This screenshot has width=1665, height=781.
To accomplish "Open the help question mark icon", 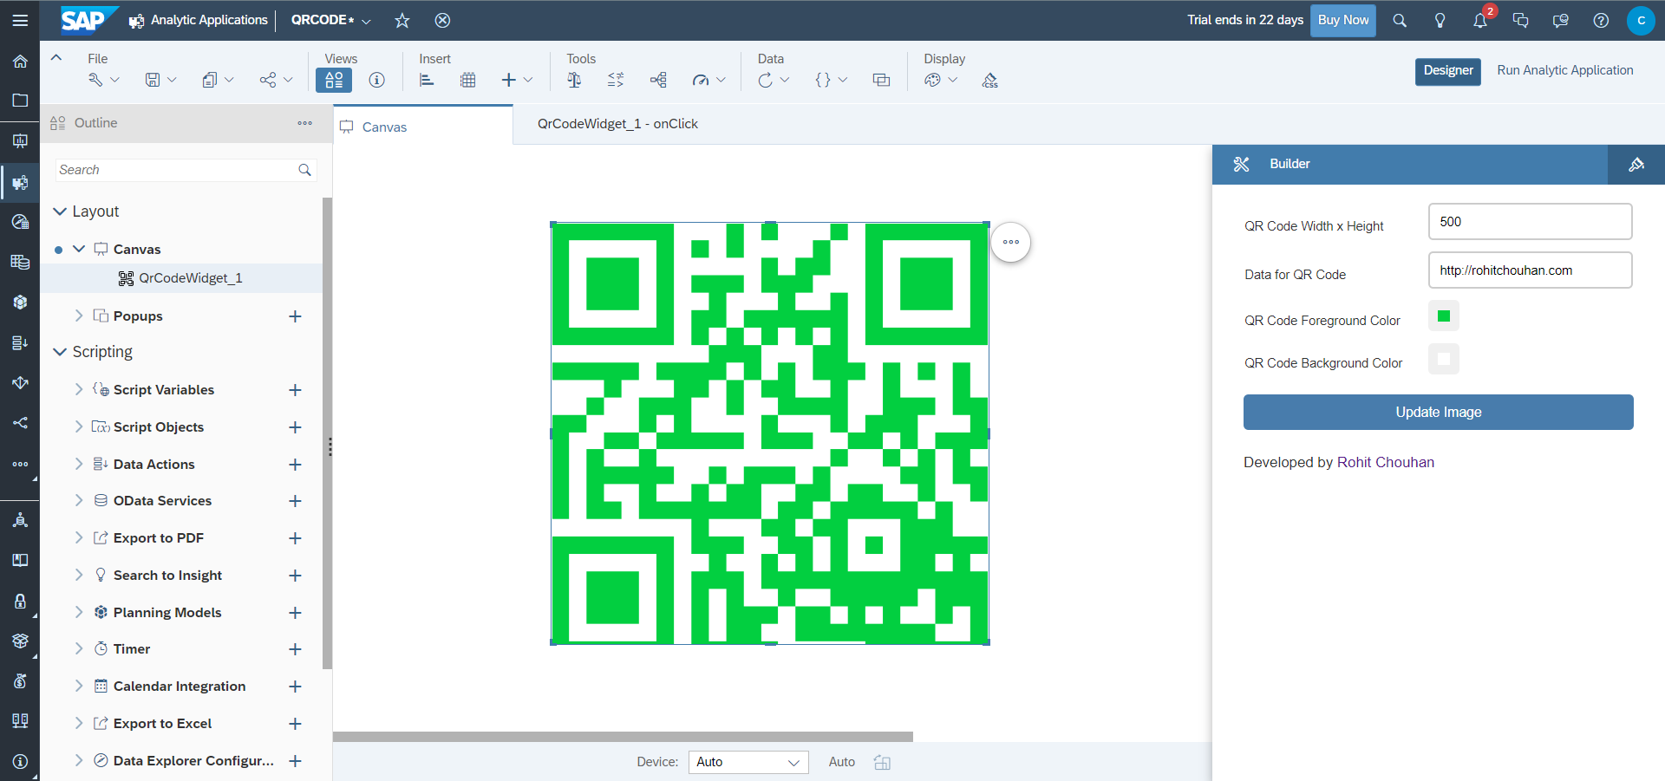I will (x=1601, y=20).
